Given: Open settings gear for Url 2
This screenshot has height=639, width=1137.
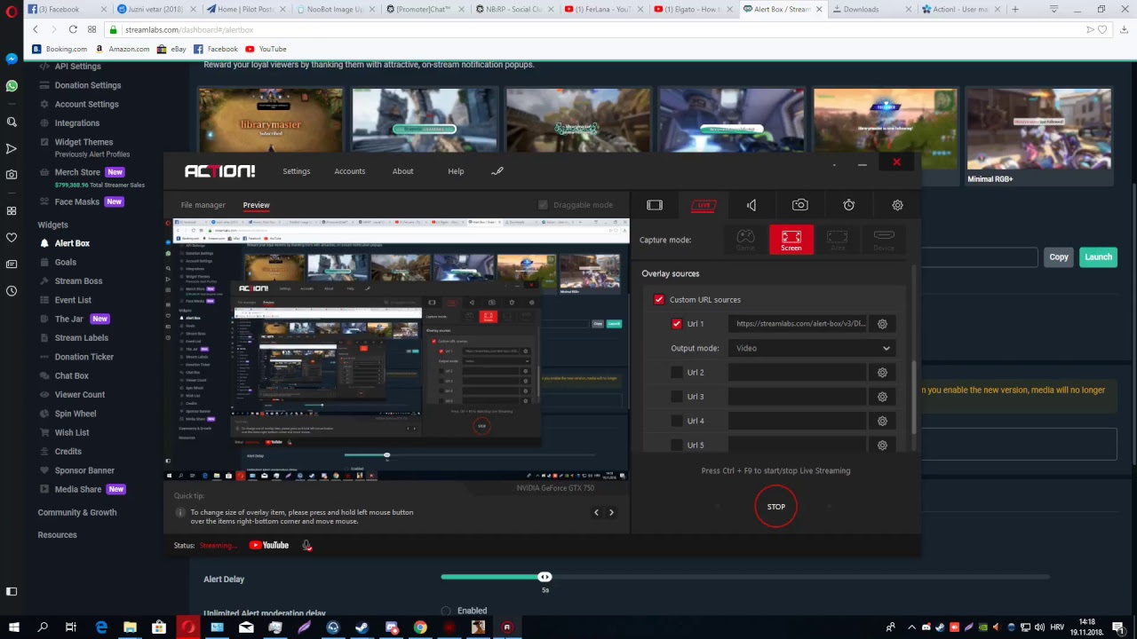Looking at the screenshot, I should [x=882, y=373].
